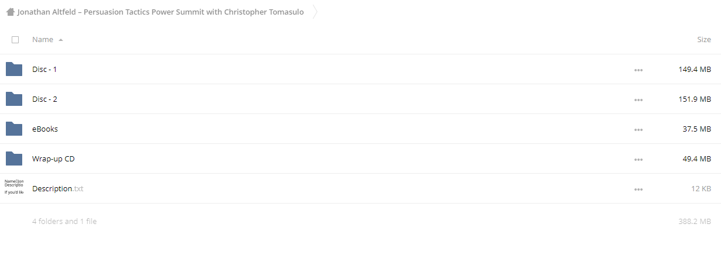Open the Disc - 1 folder name
The width and height of the screenshot is (721, 255).
click(44, 69)
